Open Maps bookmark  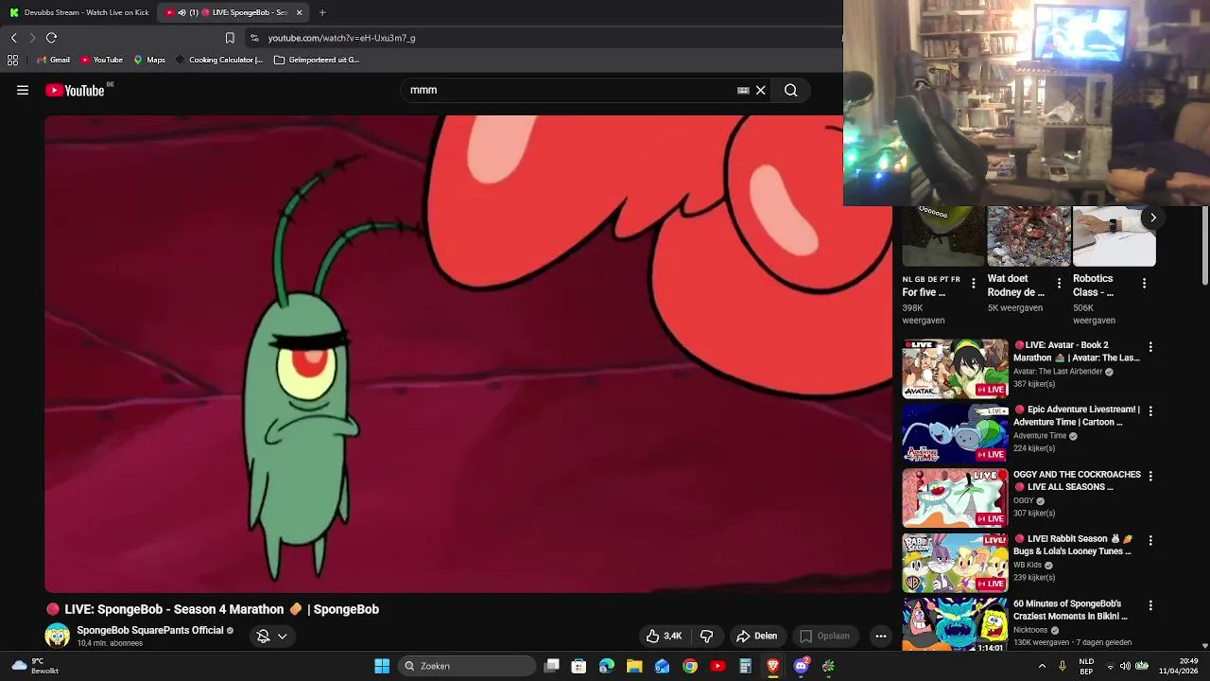tap(149, 60)
